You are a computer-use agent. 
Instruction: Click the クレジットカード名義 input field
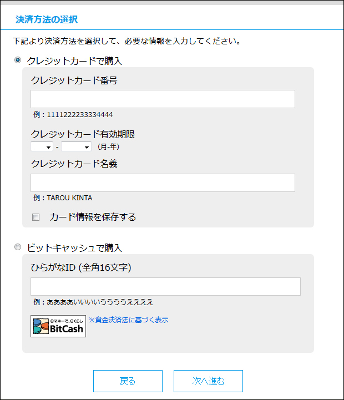[163, 183]
